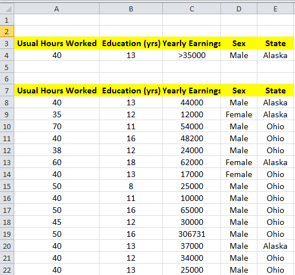Image resolution: width=295 pixels, height=275 pixels.
Task: Select criteria cell 40 in row 4
Action: pyautogui.click(x=56, y=55)
